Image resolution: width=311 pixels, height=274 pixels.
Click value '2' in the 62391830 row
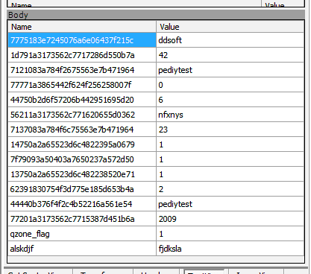[x=230, y=189]
